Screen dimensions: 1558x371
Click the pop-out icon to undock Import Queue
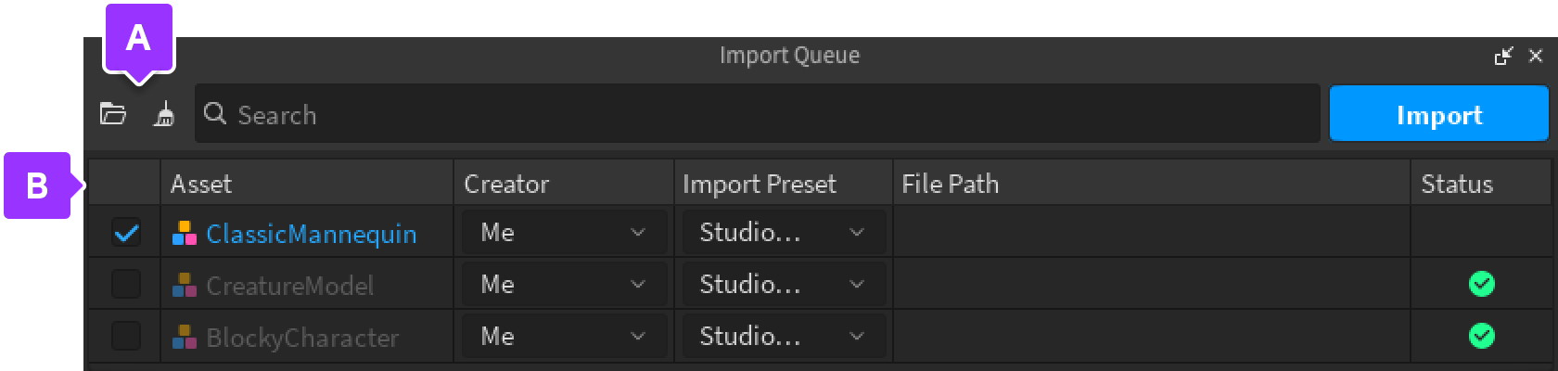1503,57
